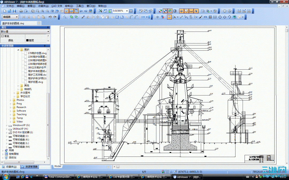Open print preview icon
Image resolution: width=289 pixels, height=180 pixels.
[x=26, y=11]
